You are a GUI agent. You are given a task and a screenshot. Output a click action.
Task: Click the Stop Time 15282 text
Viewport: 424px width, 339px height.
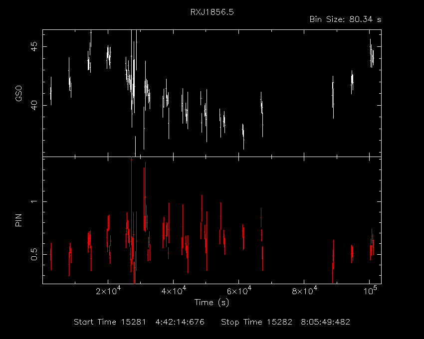[256, 322]
